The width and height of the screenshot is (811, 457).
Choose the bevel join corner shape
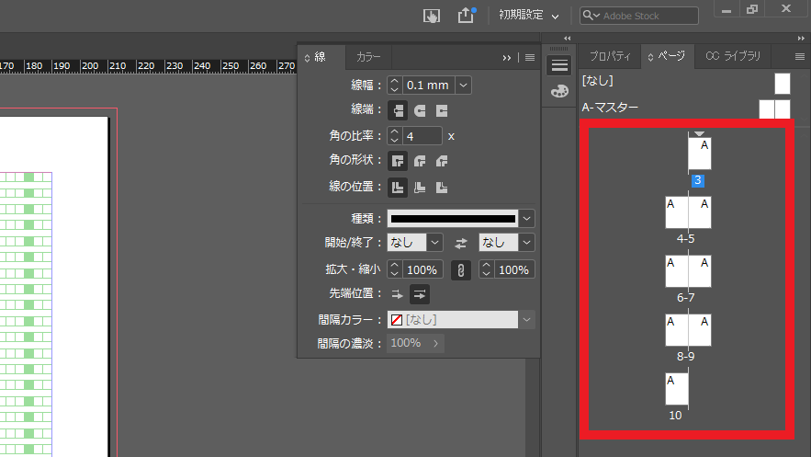[x=442, y=161]
